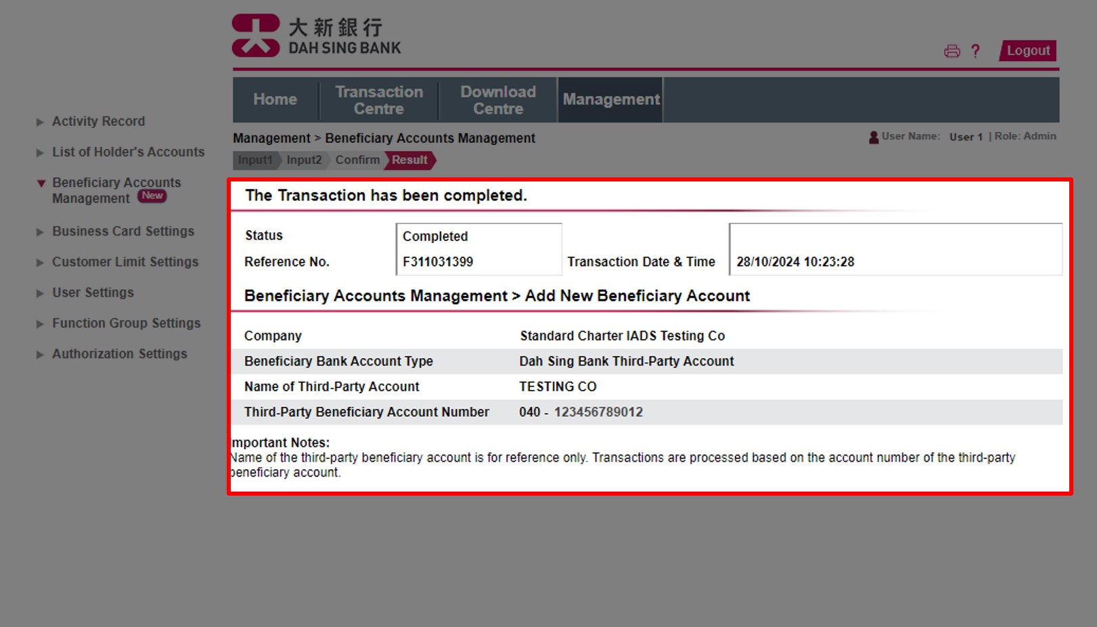The image size is (1097, 627).
Task: Expand List of Holder's Accounts arrow
Action: coord(40,153)
